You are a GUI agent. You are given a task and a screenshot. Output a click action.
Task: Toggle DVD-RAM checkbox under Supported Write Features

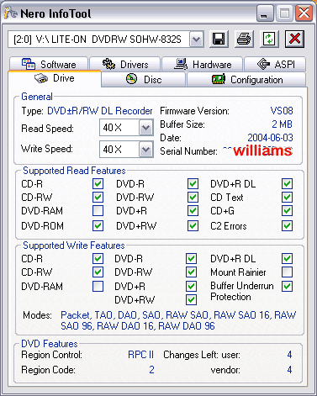(x=98, y=286)
